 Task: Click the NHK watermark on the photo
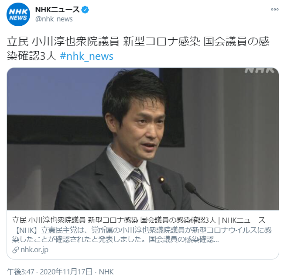260,70
